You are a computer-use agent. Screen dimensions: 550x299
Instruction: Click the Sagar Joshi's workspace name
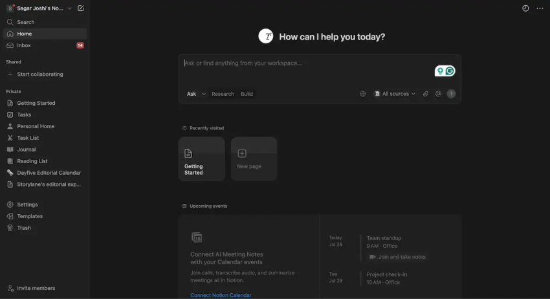(x=40, y=8)
